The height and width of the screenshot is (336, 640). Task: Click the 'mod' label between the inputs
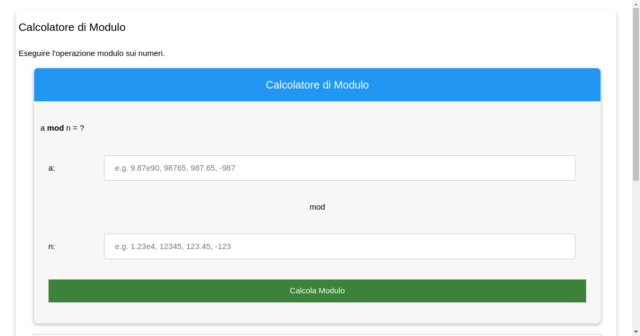coord(317,207)
